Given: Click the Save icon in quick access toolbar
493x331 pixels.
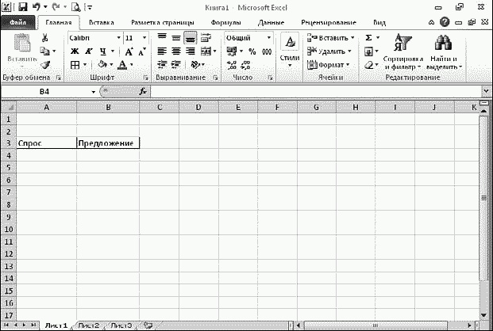Looking at the screenshot, I should pos(21,7).
